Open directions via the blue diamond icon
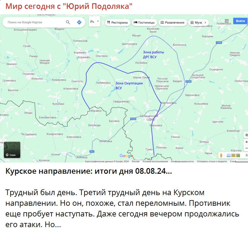Viewport: 248px width, 228px height. tap(79, 22)
